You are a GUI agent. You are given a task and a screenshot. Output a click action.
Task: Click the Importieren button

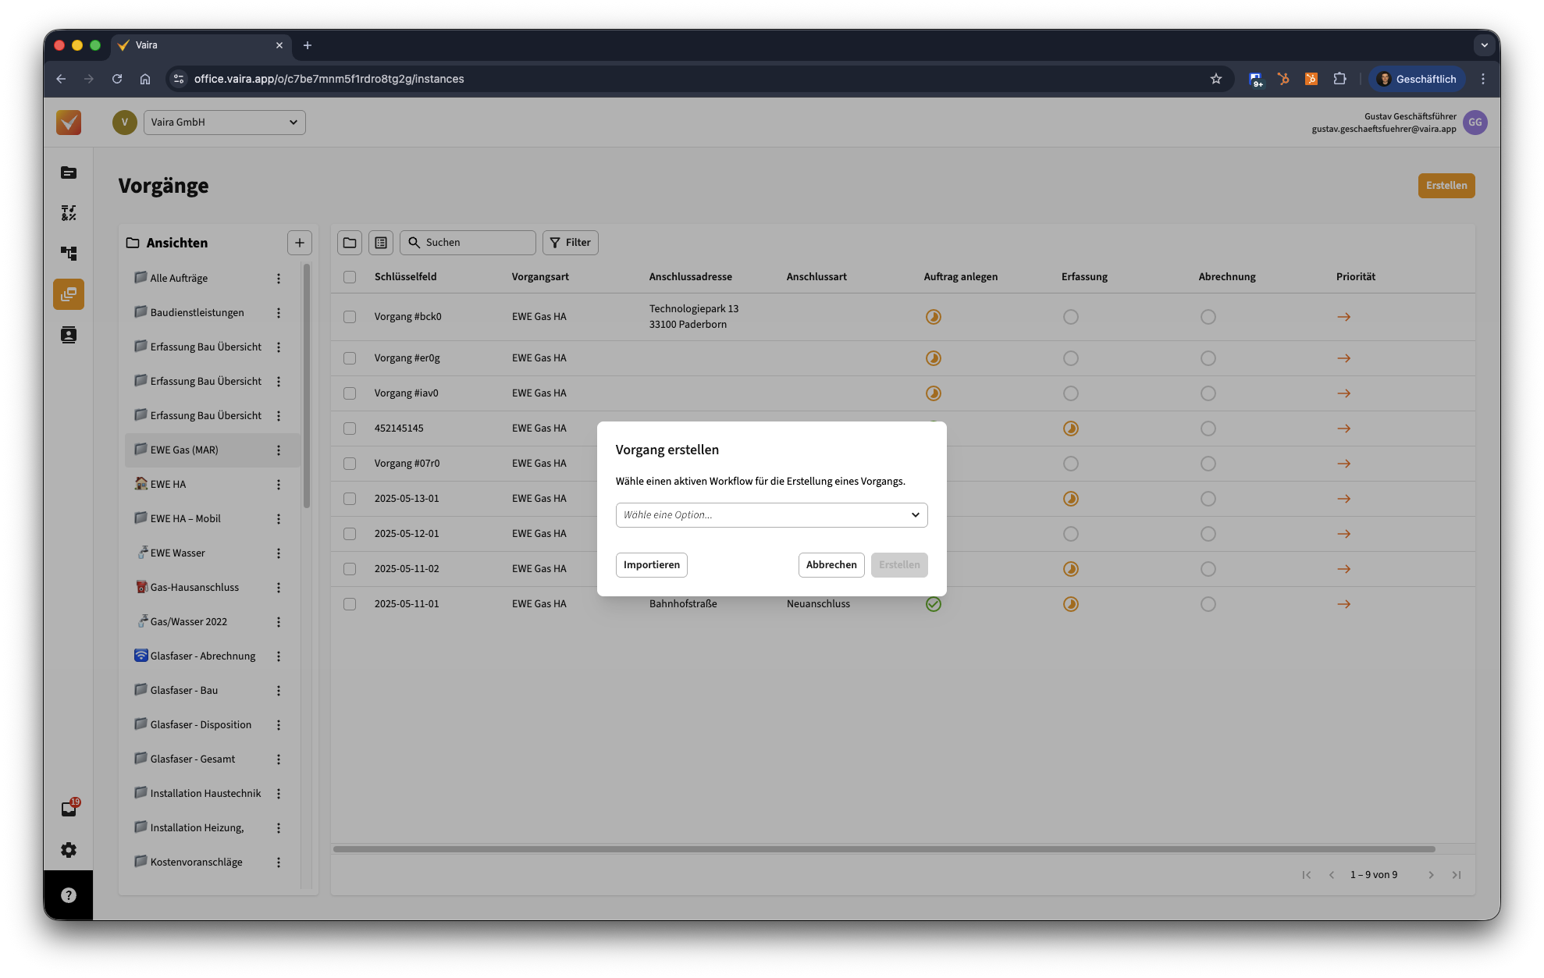pos(651,565)
